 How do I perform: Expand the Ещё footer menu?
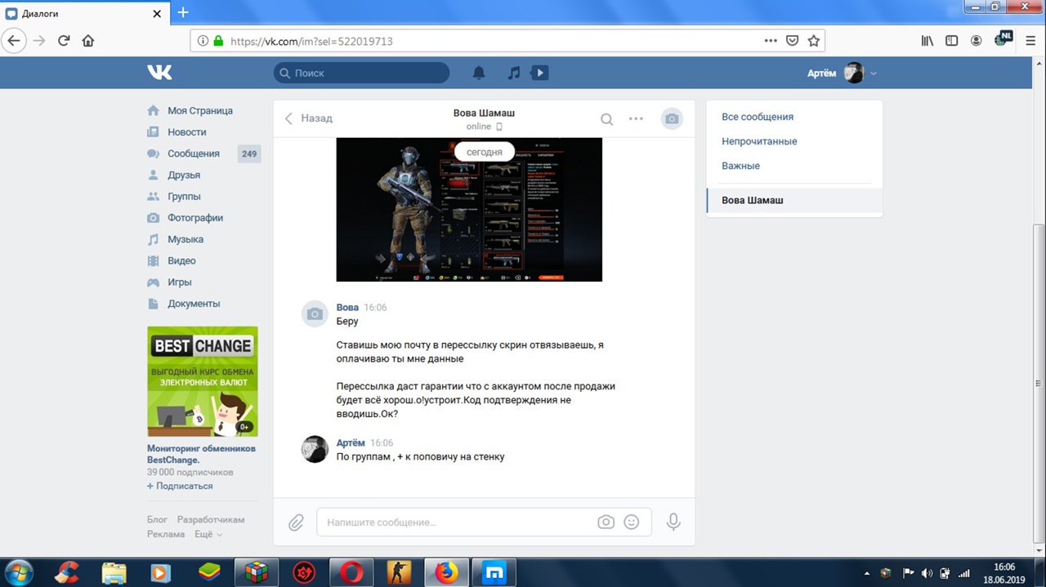(x=208, y=534)
